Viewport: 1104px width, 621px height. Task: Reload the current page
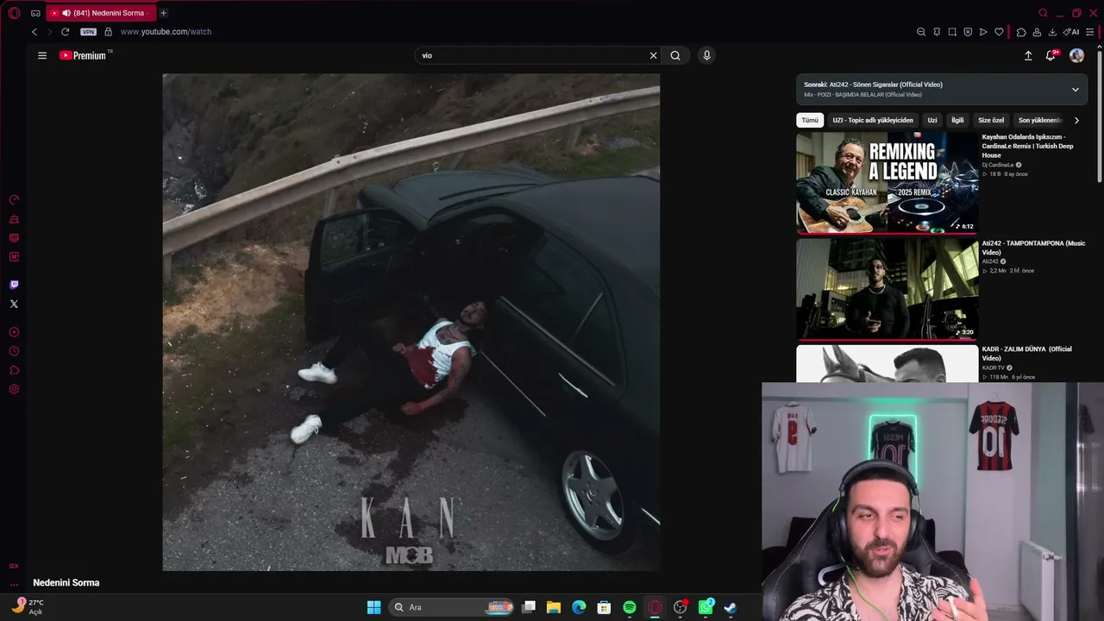point(65,32)
